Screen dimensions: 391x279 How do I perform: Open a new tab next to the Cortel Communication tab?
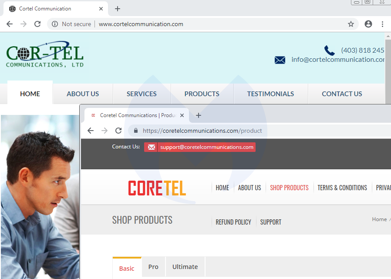118,9
